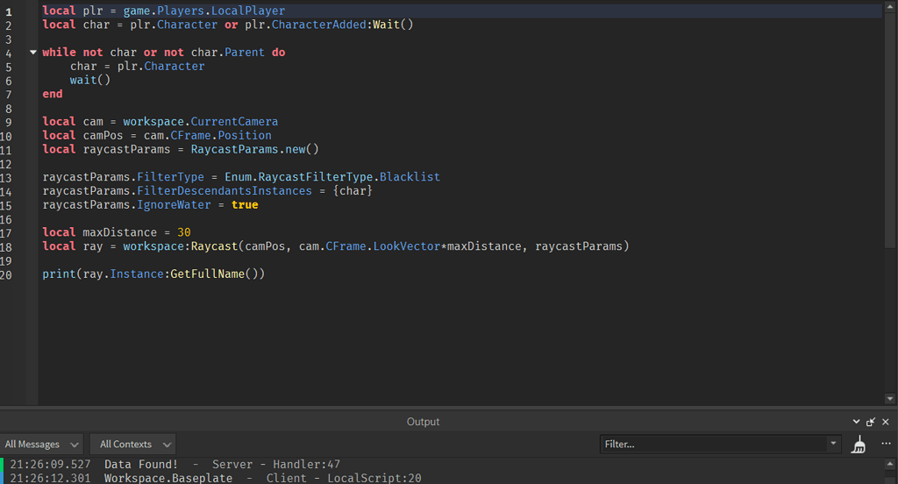898x484 pixels.
Task: Click the Output scrollbar up arrow
Action: [889, 463]
